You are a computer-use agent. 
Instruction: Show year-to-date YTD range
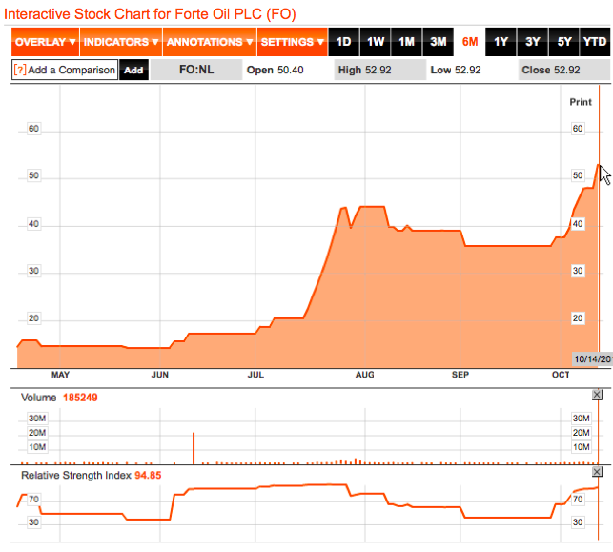pyautogui.click(x=595, y=42)
